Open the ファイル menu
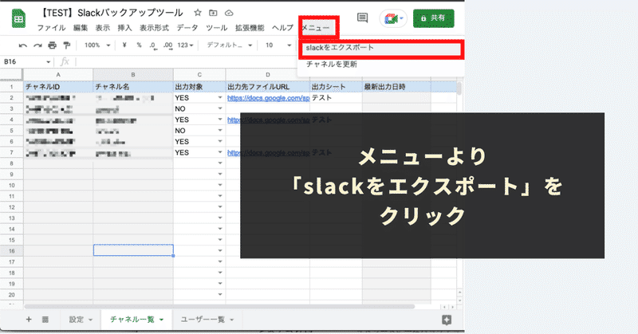 (x=51, y=28)
